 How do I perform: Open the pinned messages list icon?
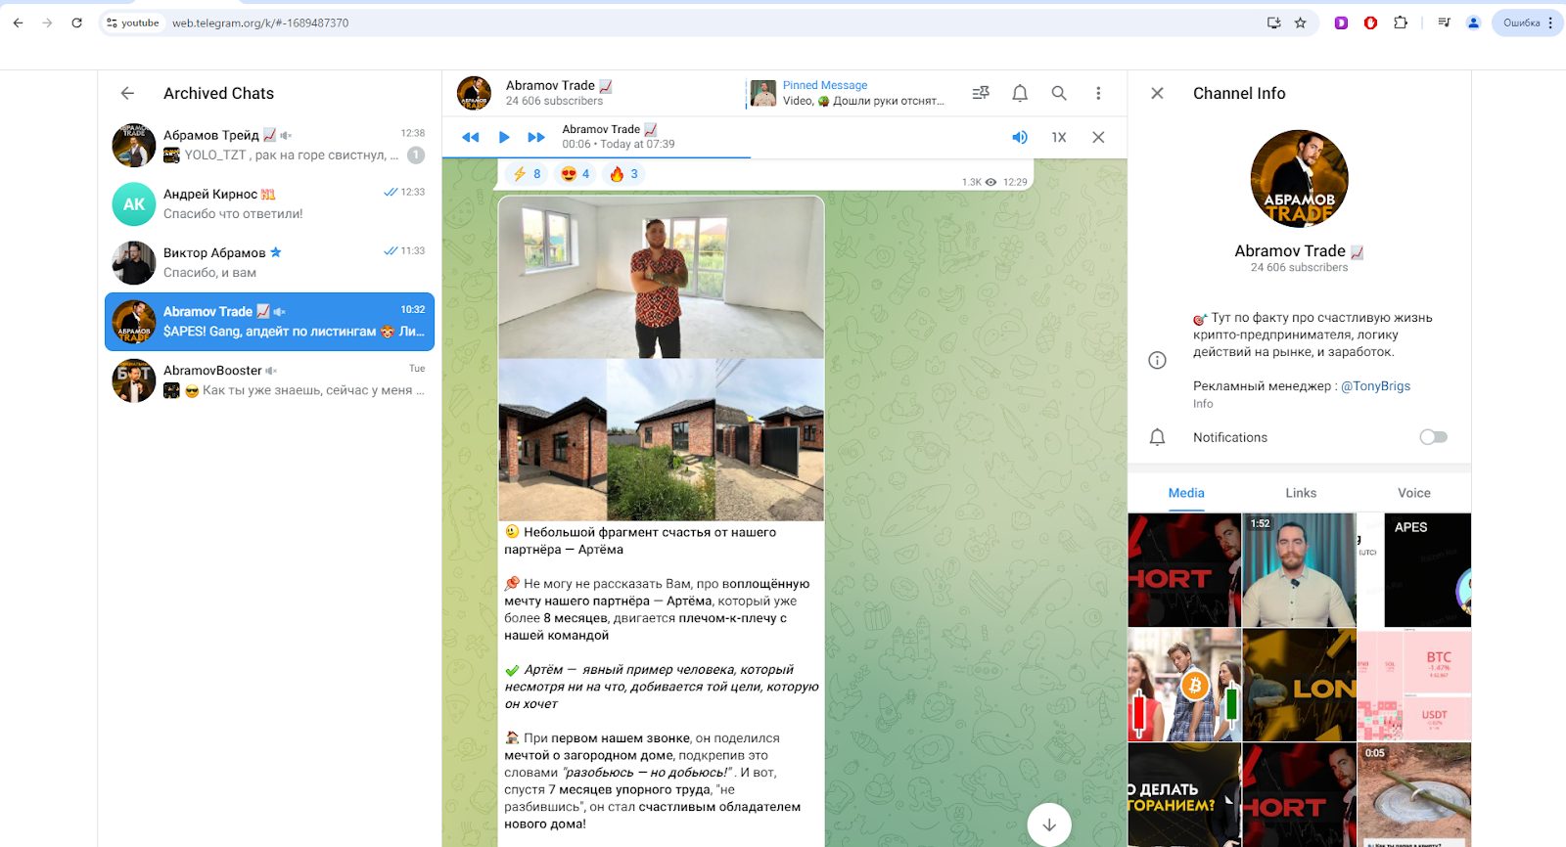[980, 93]
